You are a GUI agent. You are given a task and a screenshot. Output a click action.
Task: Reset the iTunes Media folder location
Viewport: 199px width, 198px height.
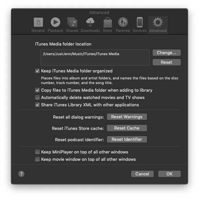(x=167, y=62)
